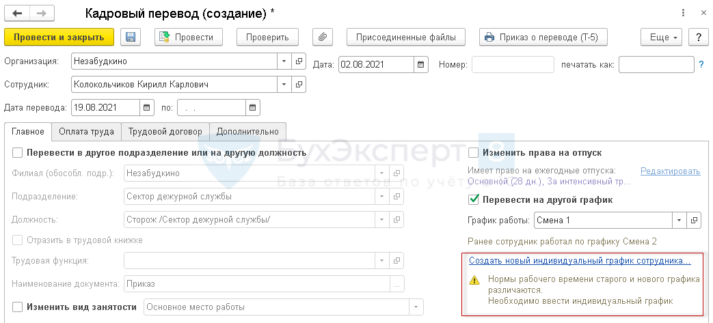Screen dimensions: 713x323
Task: Expand График работы dropdown arrow
Action: 679,221
